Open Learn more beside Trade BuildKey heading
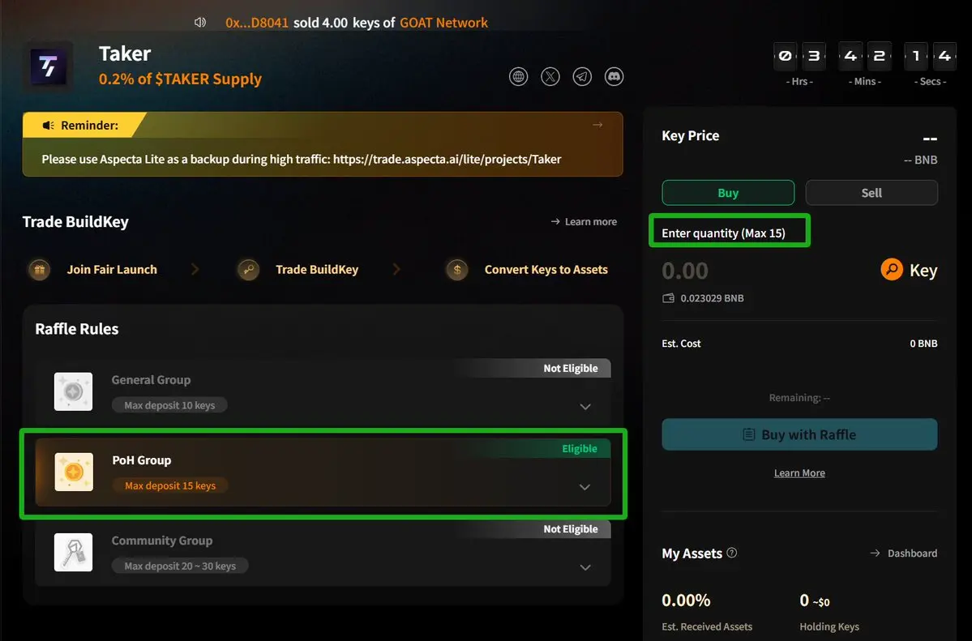972x641 pixels. coord(584,221)
